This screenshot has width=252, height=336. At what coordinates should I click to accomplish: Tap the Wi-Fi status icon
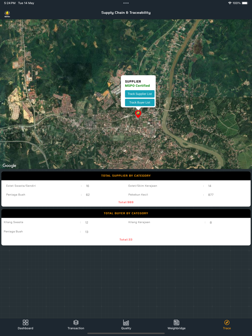click(230, 3)
